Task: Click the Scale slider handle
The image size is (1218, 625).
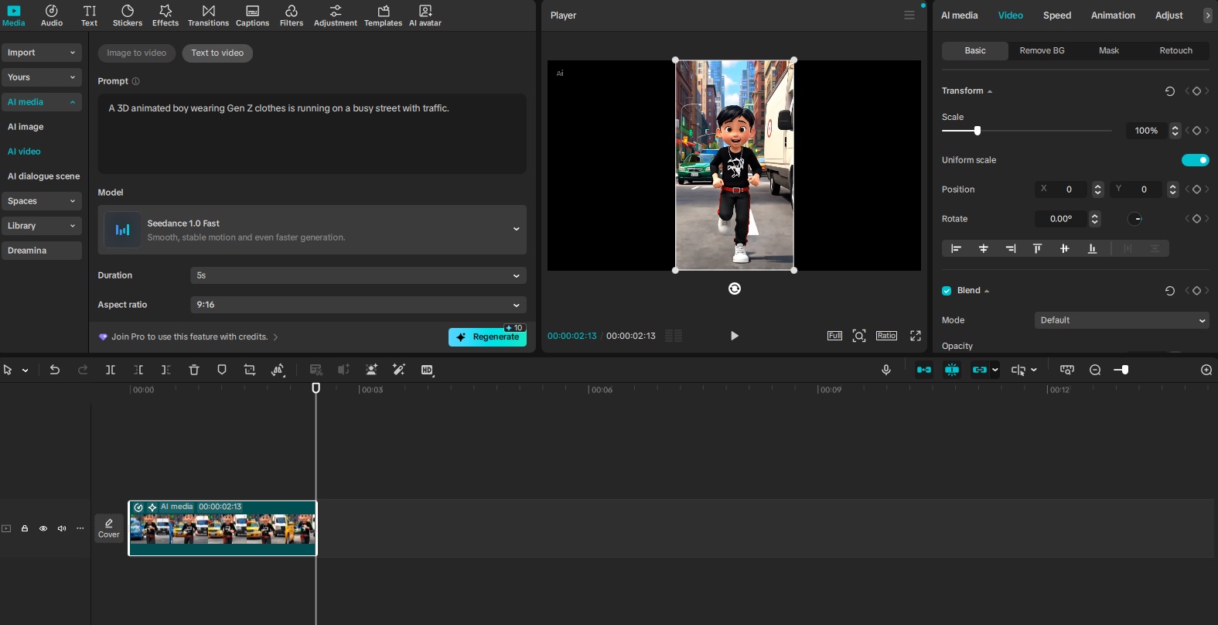Action: (x=977, y=131)
